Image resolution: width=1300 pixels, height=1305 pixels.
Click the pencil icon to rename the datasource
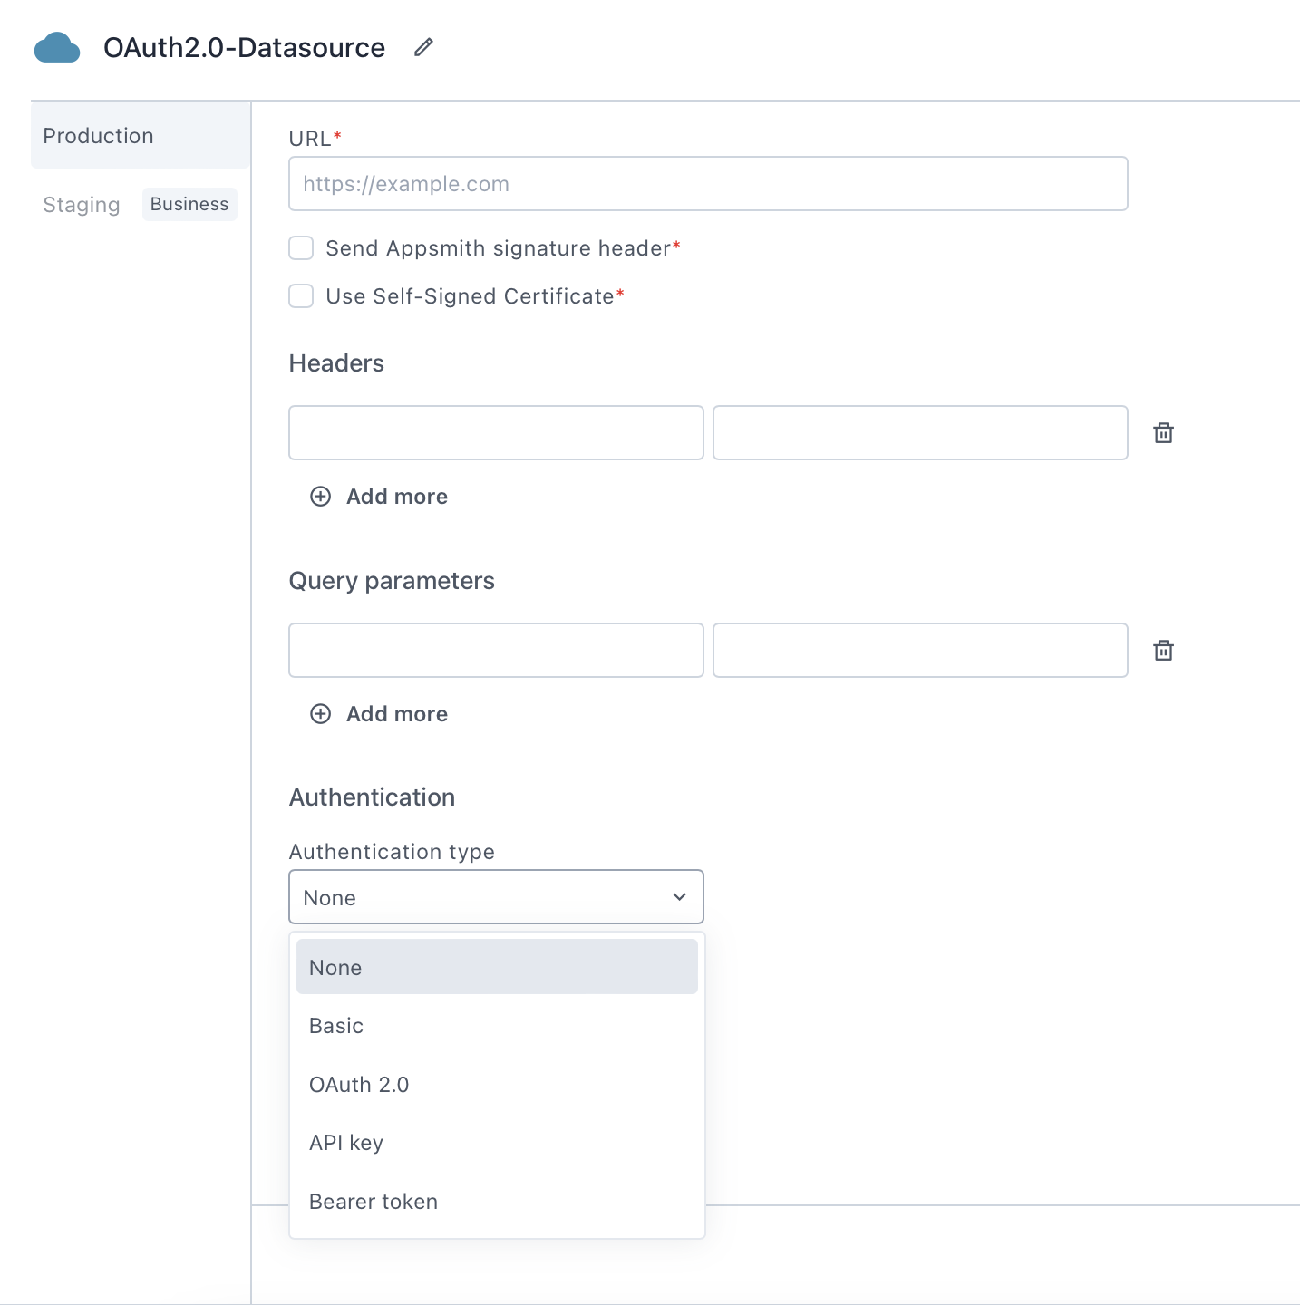(422, 46)
